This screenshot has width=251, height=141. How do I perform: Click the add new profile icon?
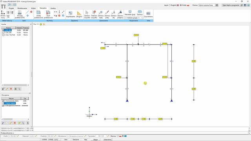click(x=3, y=89)
